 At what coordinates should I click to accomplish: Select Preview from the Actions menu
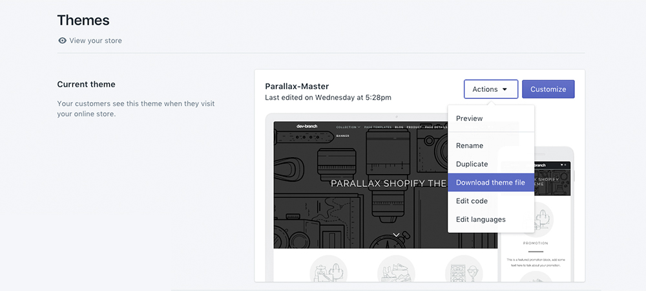(x=469, y=118)
